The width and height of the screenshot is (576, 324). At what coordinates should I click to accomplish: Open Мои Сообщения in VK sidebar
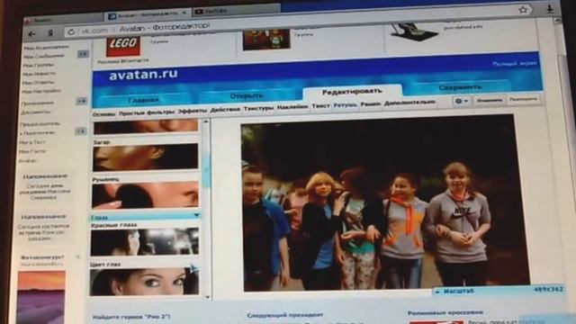(44, 56)
